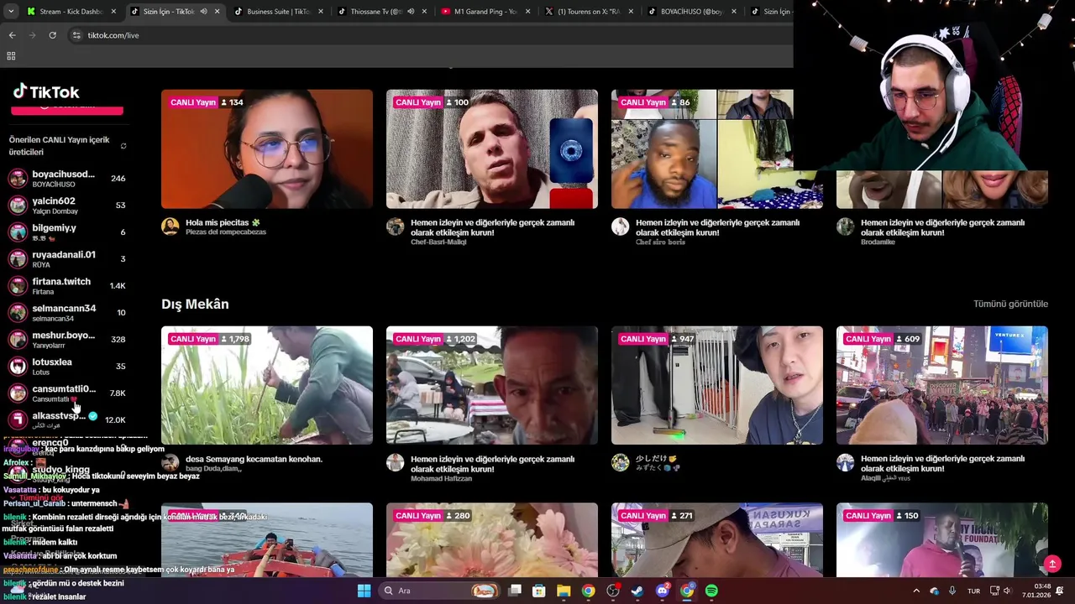Open lotusxlea live channel
Screen dimensions: 1075x604
point(67,367)
